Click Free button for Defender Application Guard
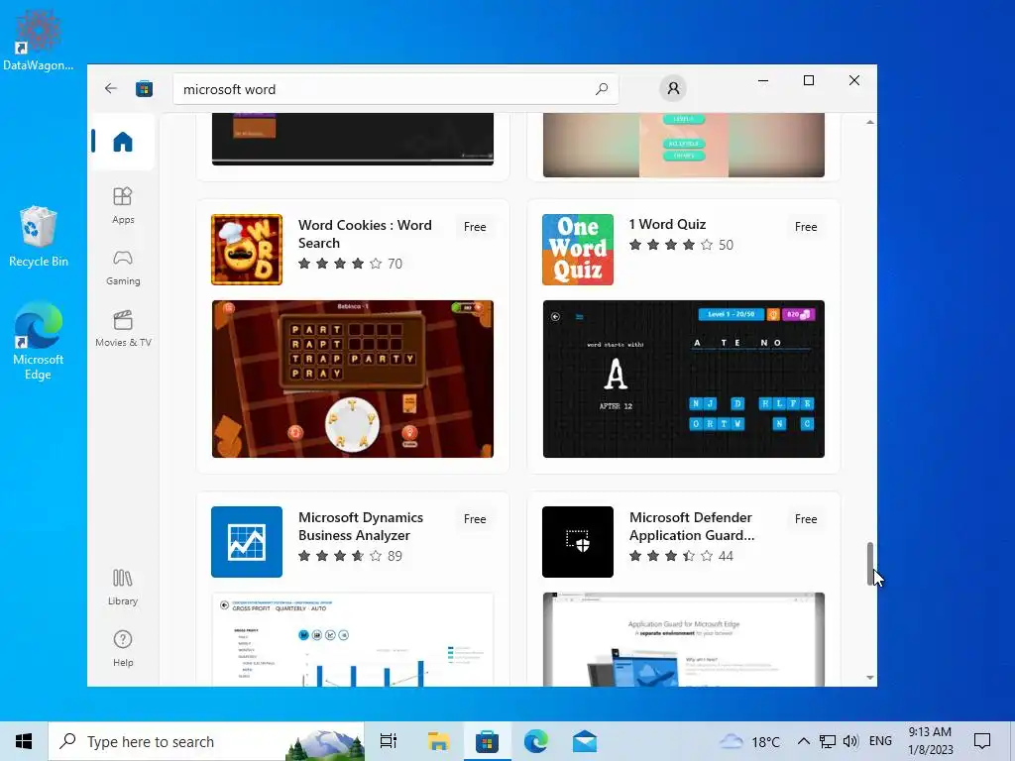The image size is (1015, 761). coord(806,519)
